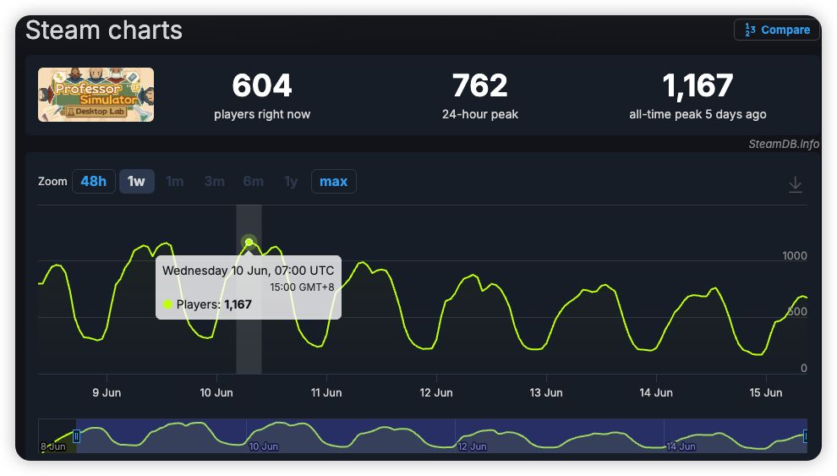Grab the left navigator range handle

coord(76,436)
